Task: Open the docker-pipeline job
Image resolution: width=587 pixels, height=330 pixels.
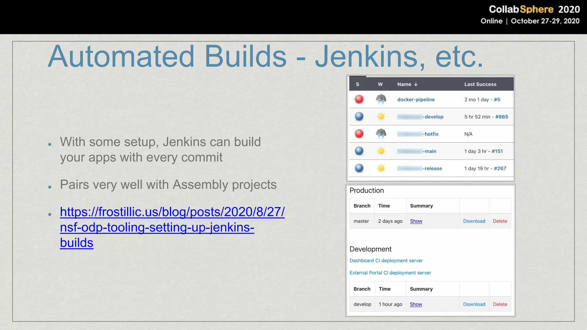Action: (416, 99)
